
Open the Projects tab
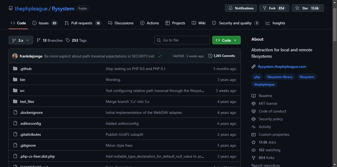click(x=175, y=23)
